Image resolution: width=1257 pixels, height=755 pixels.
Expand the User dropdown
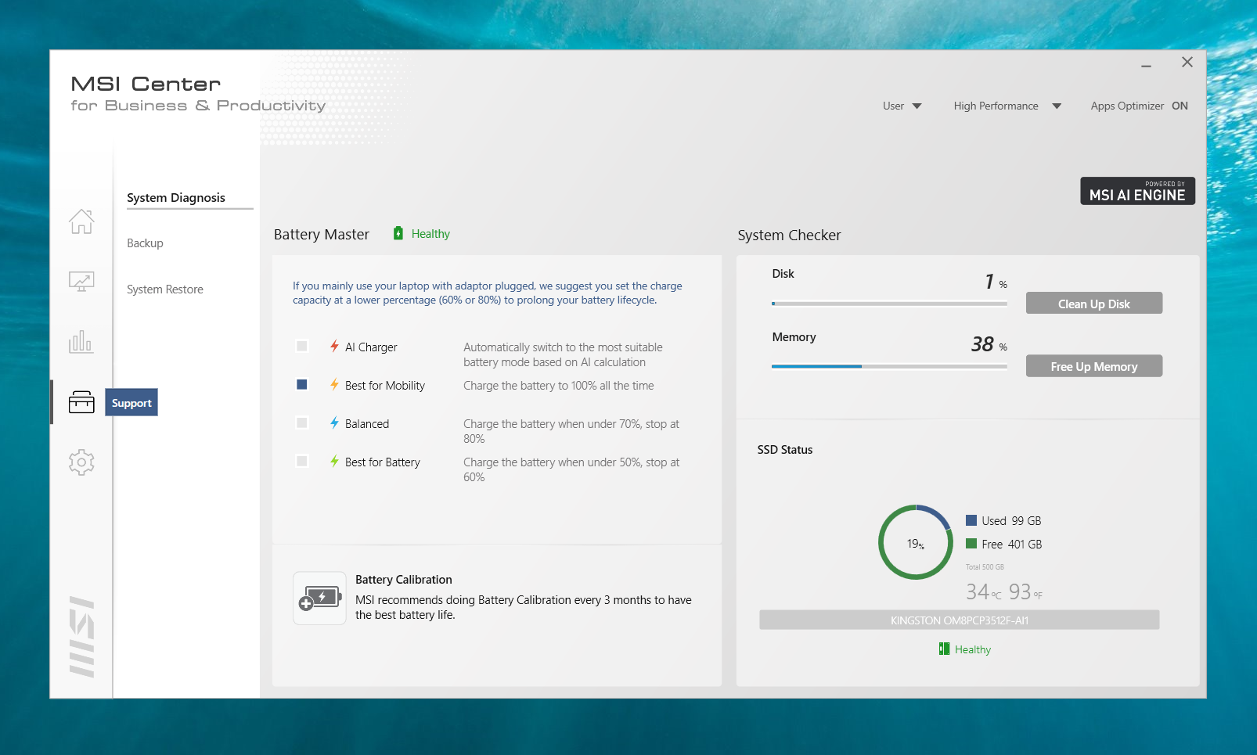point(902,106)
